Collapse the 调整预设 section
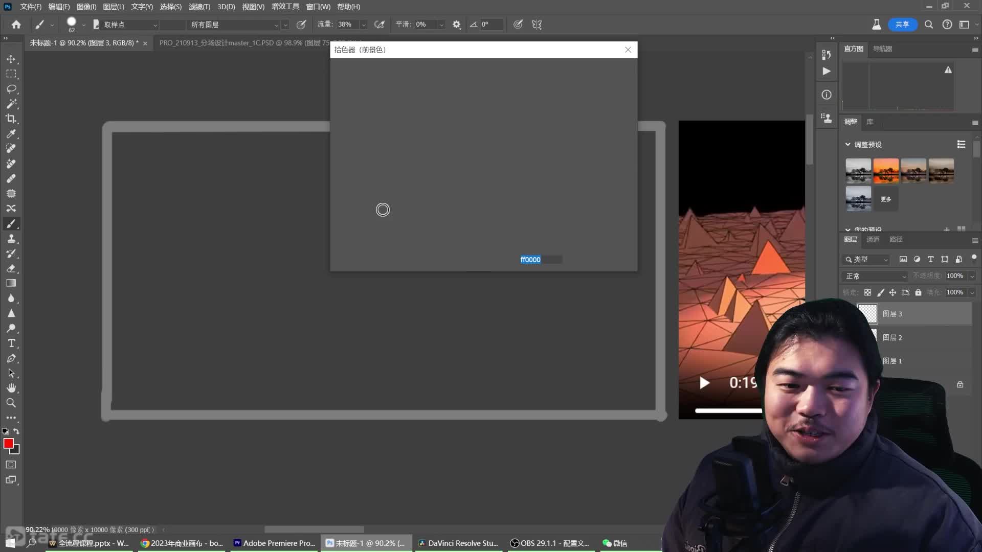982x552 pixels. [x=847, y=145]
